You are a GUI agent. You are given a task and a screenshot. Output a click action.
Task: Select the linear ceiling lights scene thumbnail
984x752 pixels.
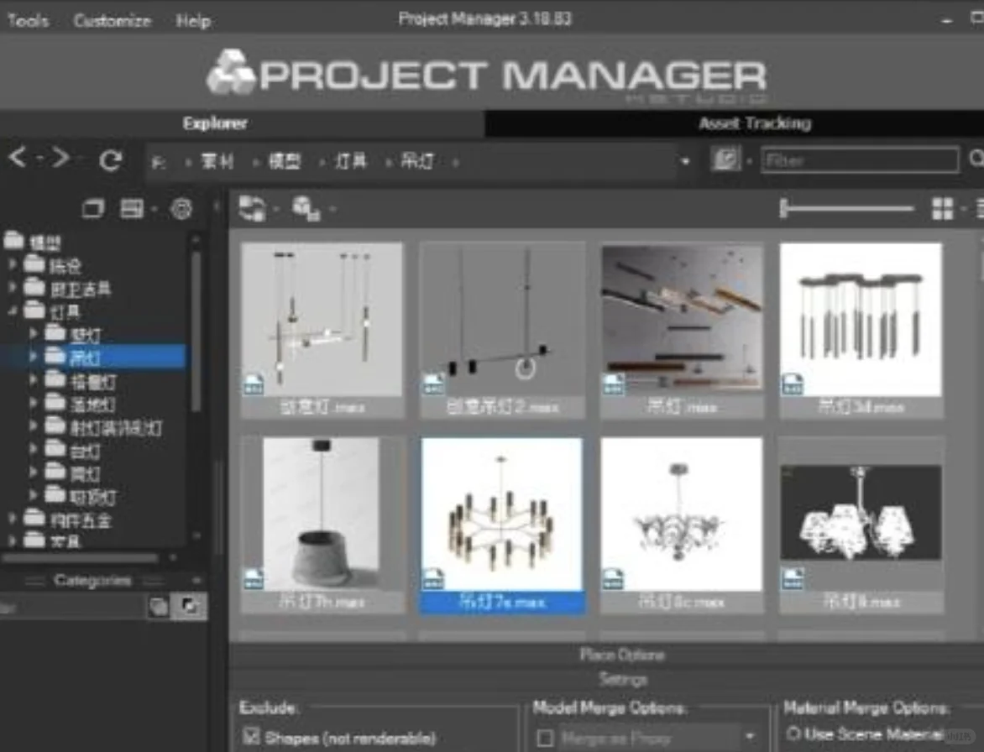coord(682,330)
